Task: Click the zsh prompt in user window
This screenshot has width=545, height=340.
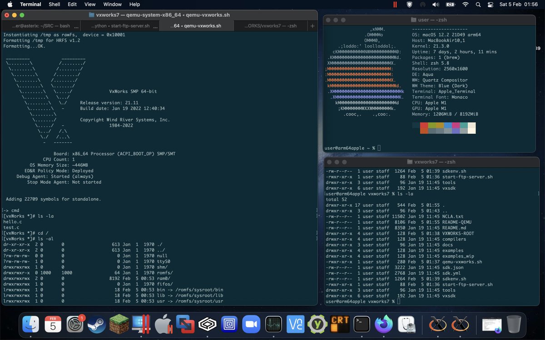Action: coord(349,148)
